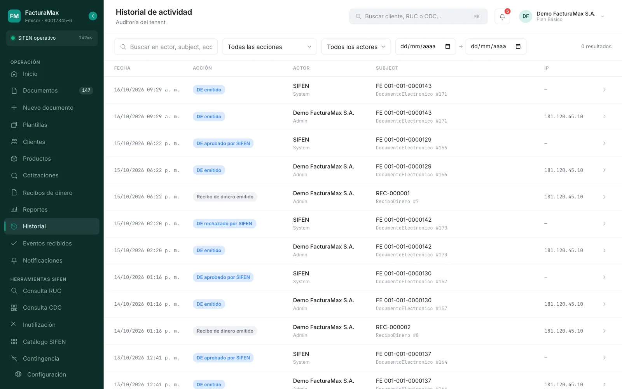Open Catálogo SIFEN from sidebar
This screenshot has height=389, width=622.
[52, 342]
